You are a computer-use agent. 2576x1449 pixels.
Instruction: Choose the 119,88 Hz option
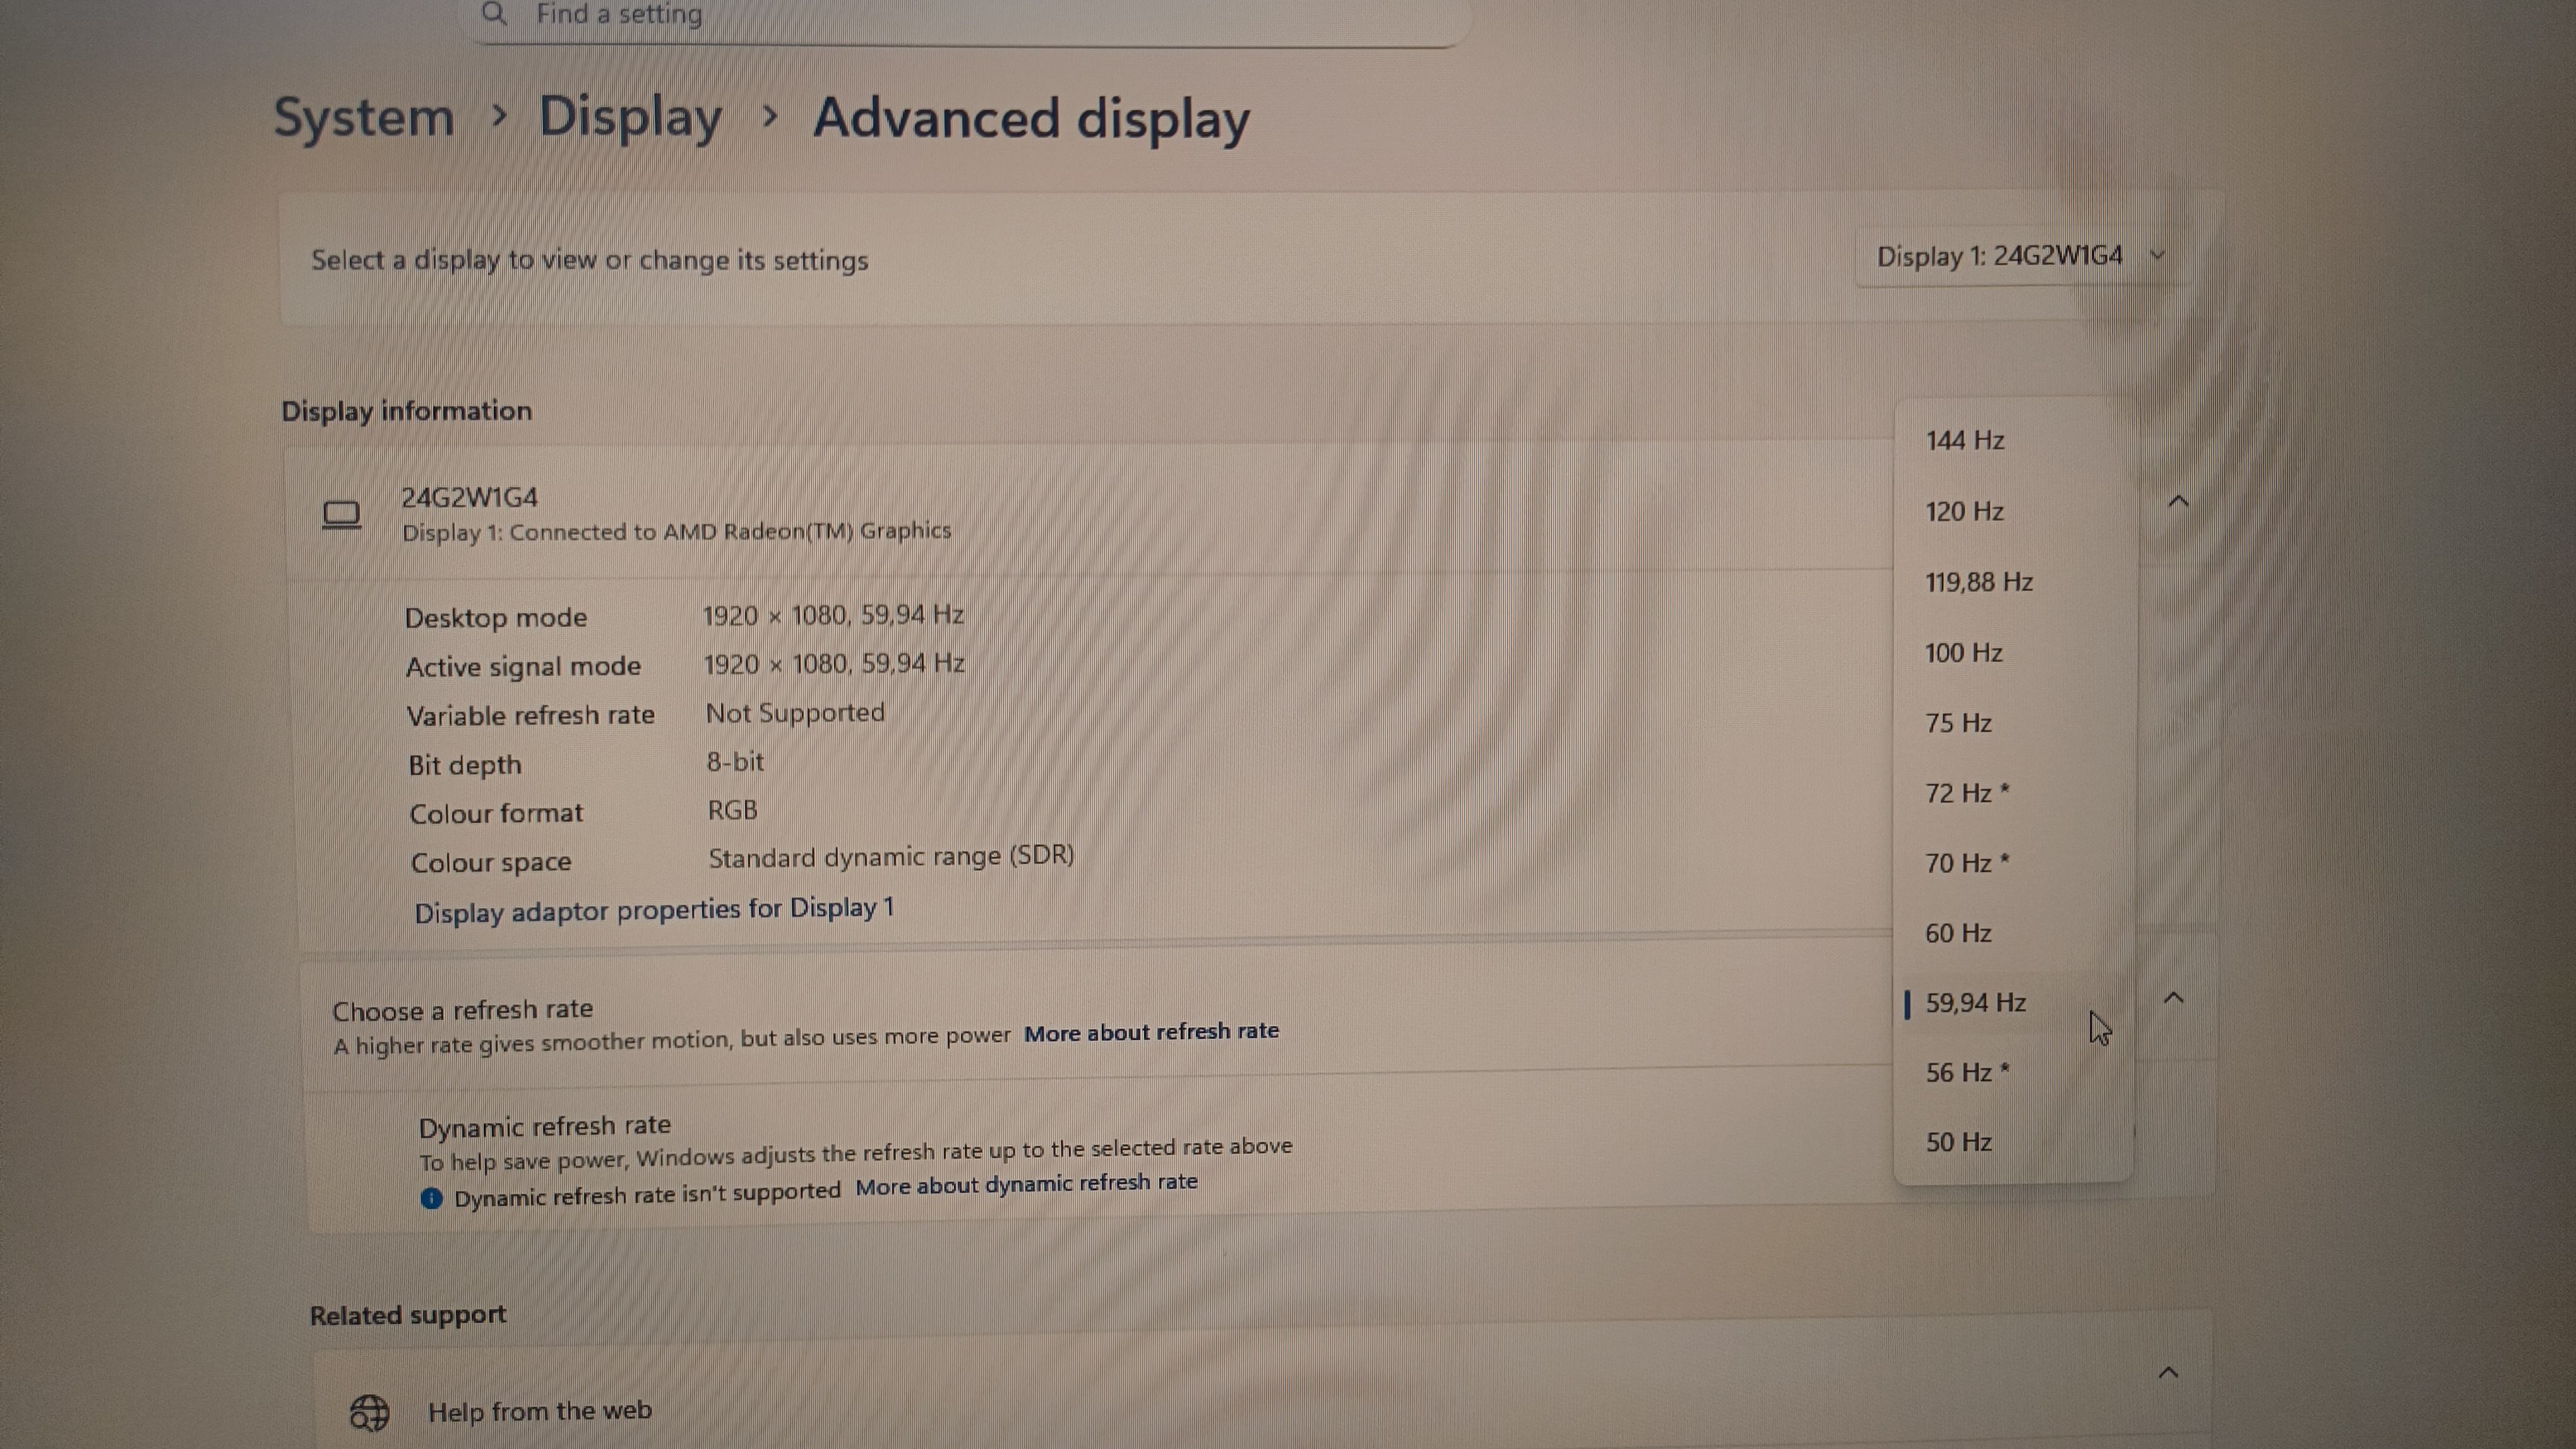pos(1978,582)
